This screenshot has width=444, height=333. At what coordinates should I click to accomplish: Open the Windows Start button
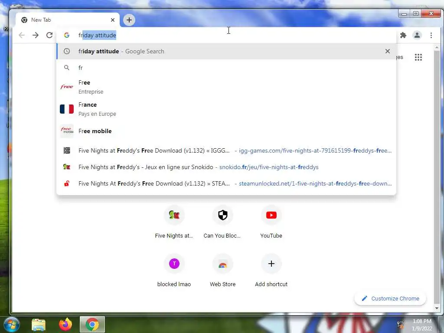click(x=12, y=324)
